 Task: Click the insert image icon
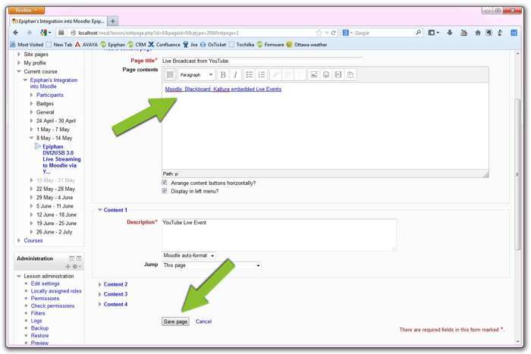click(x=313, y=75)
